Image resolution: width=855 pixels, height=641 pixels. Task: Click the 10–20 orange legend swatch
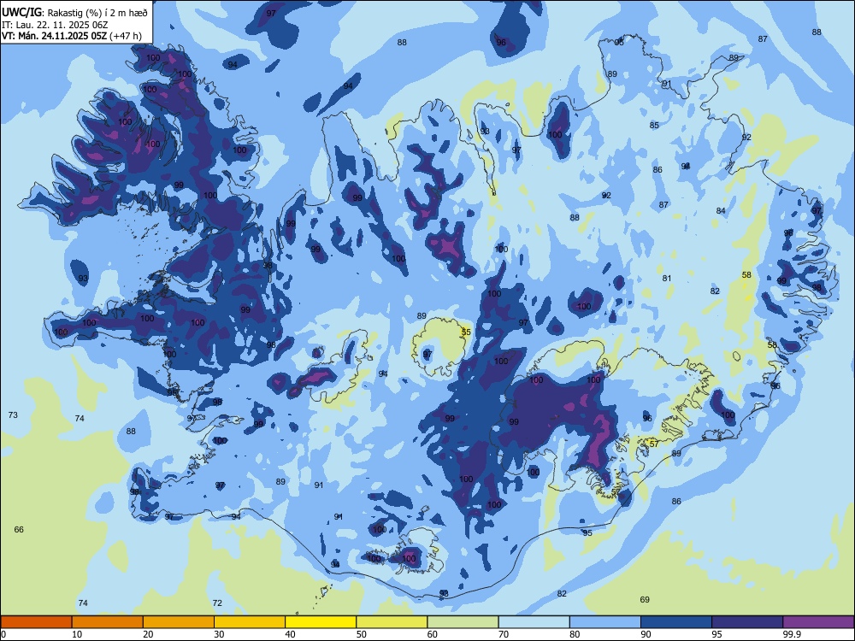pos(108,622)
